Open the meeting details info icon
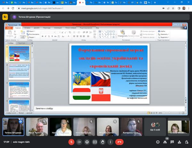The image size is (192, 148). pos(157,142)
